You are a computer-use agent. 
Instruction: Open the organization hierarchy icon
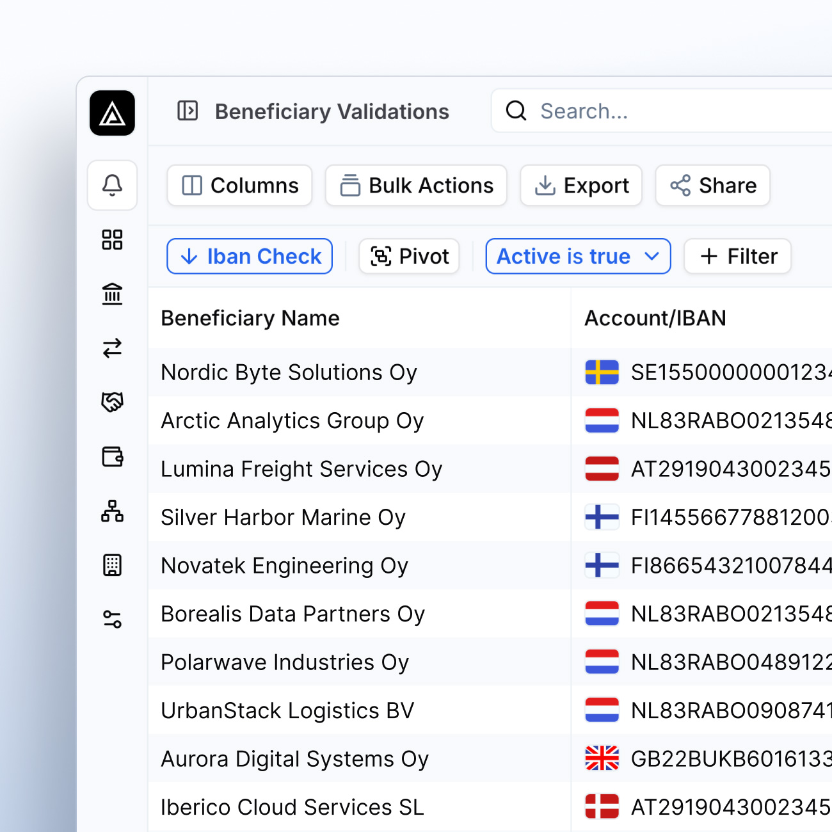coord(112,511)
